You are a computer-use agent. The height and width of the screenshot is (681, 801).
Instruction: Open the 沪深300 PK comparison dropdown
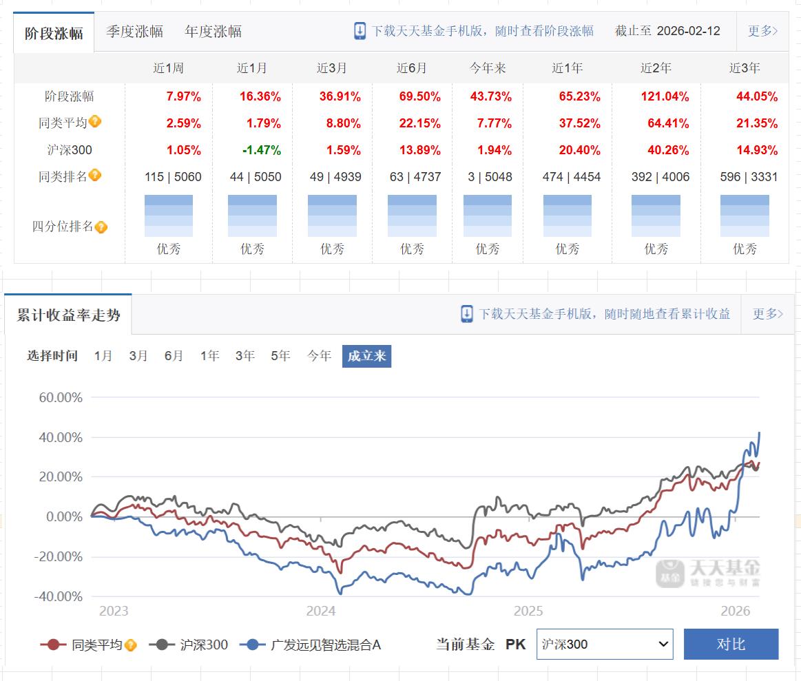605,645
